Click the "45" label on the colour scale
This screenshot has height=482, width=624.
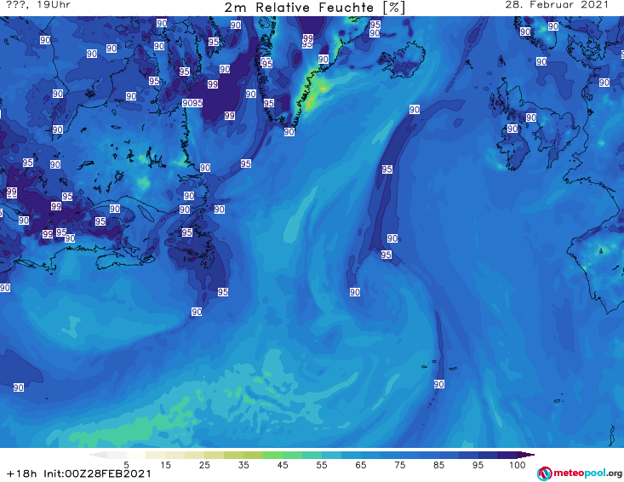(283, 465)
